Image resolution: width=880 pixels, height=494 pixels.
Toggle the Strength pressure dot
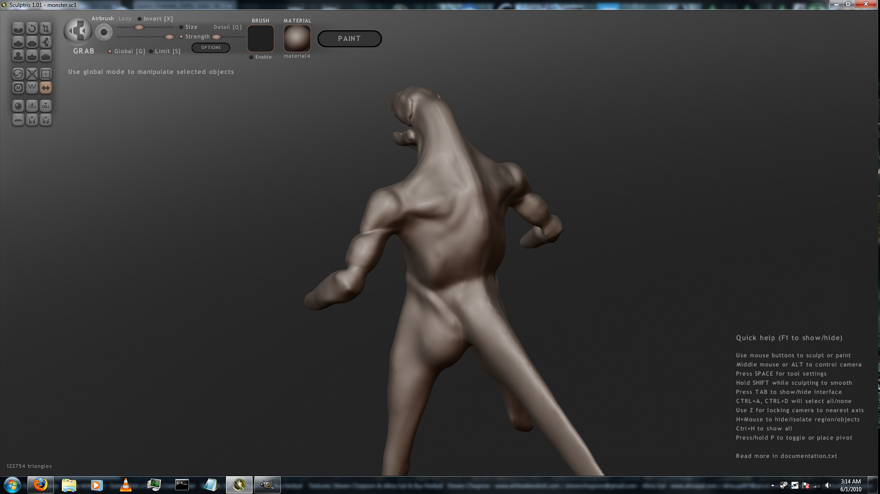tap(181, 37)
